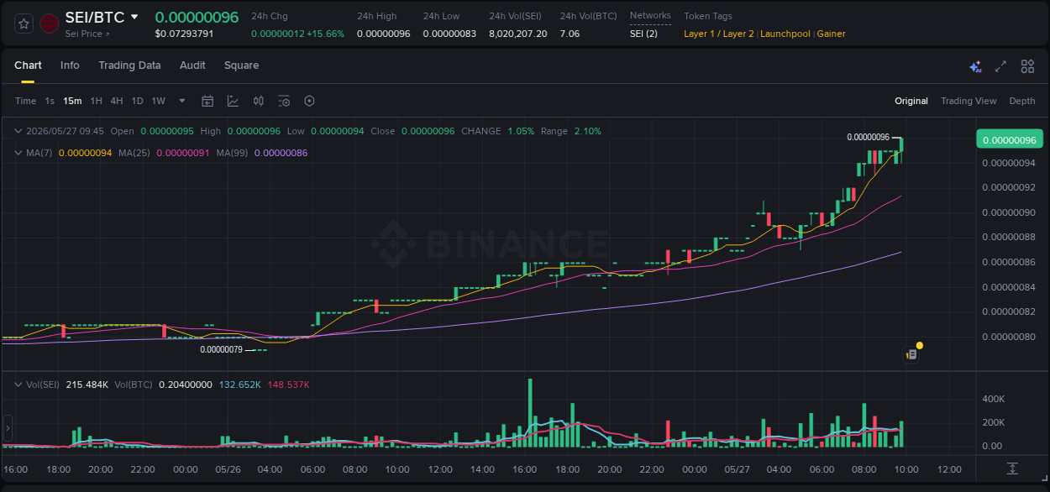This screenshot has height=492, width=1050.
Task: Collapse the Vol(SEI) indicator chevron
Action: click(x=18, y=385)
